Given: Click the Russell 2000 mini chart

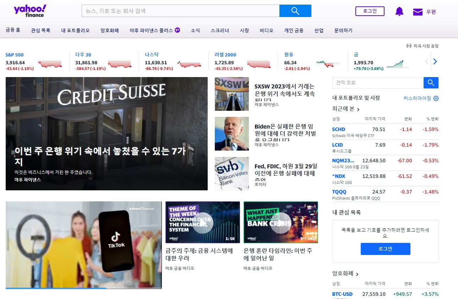Looking at the screenshot, I should click(x=259, y=64).
